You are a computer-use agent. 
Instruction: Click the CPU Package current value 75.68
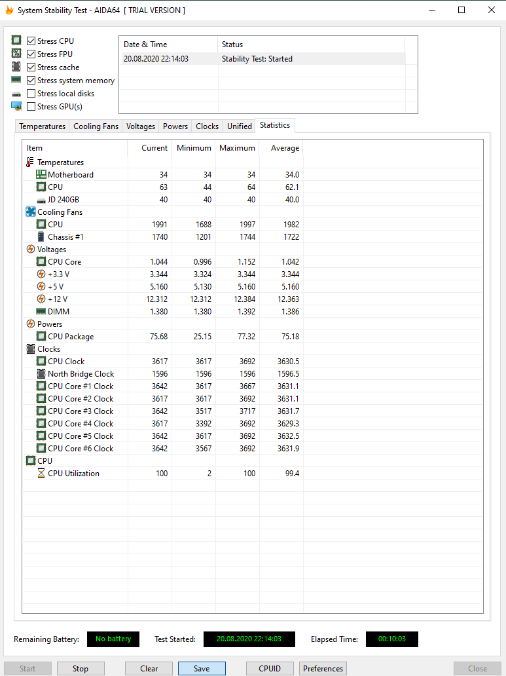158,336
